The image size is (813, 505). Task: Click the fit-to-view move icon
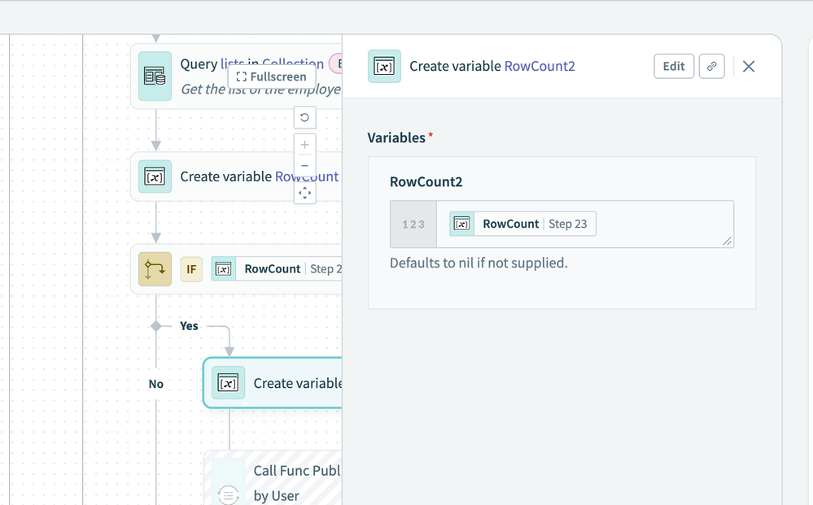click(x=304, y=193)
